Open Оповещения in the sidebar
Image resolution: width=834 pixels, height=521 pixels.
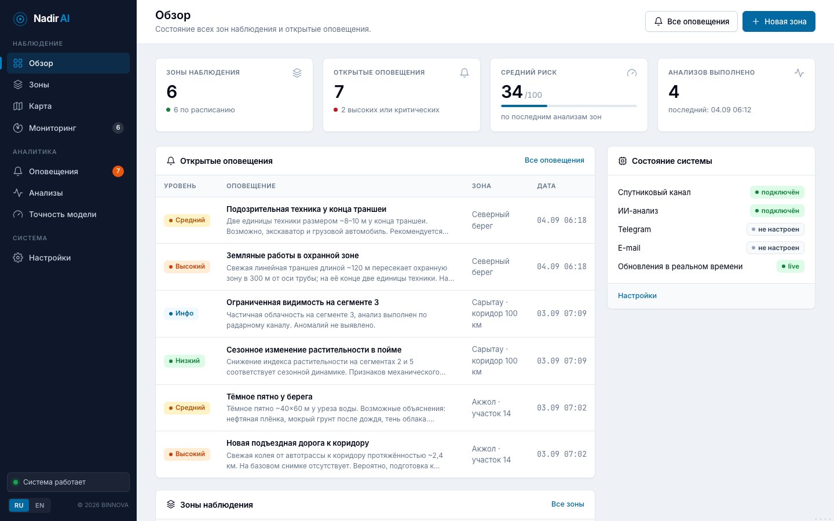click(x=68, y=171)
